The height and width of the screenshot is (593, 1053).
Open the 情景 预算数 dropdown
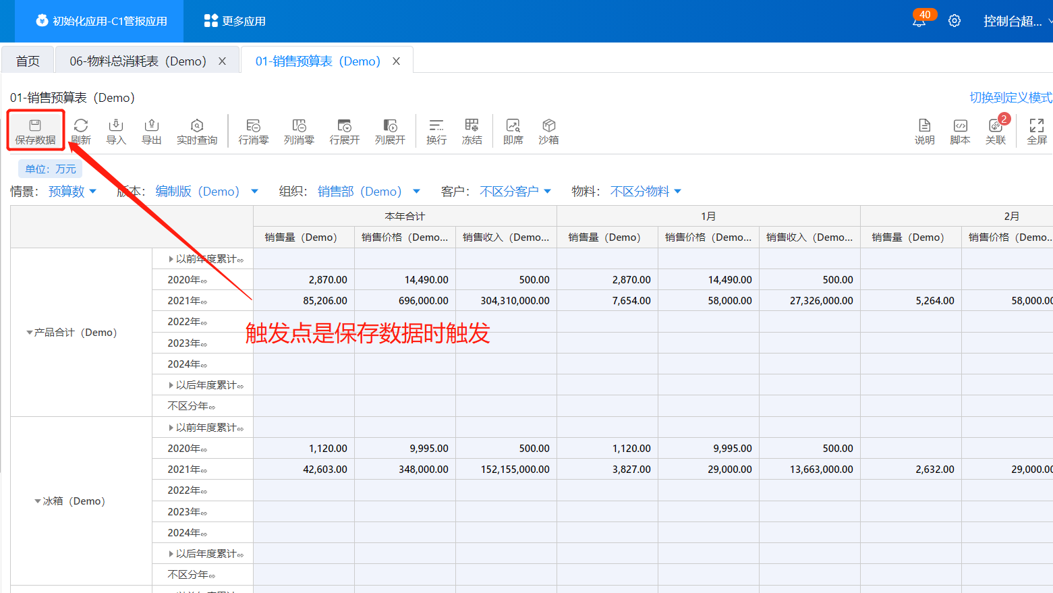(x=72, y=192)
